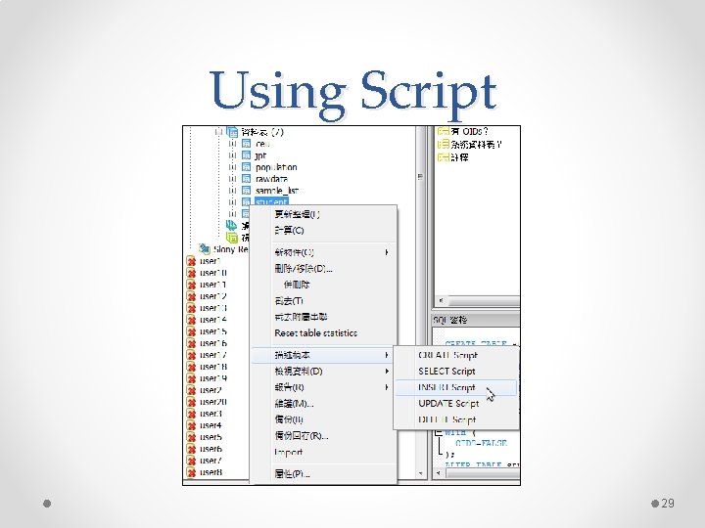705x528 pixels.
Task: Click the user11 role icon
Action: 191,285
